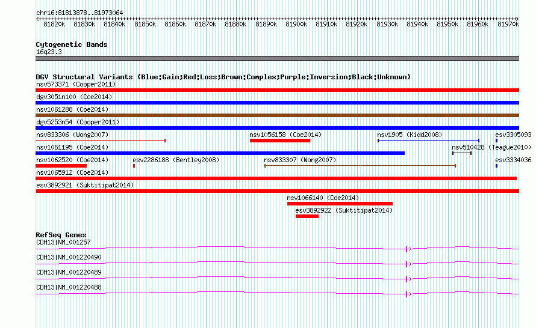Select the red esv3892921 loss bar
The height and width of the screenshot is (328, 536).
(277, 191)
